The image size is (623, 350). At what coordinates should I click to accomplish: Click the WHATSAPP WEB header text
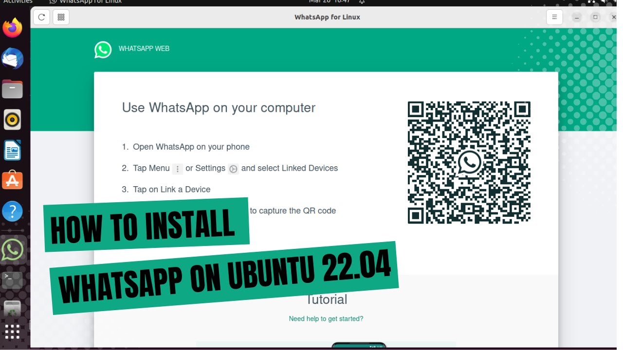coord(144,49)
